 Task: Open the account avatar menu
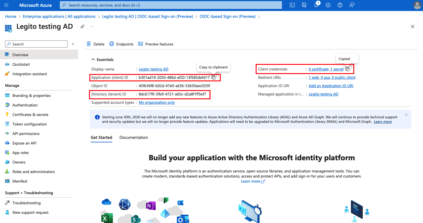click(x=417, y=5)
